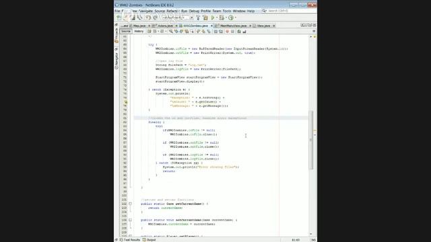Open the Output panel
Image resolution: width=431 pixels, height=242 pixels.
point(150,240)
